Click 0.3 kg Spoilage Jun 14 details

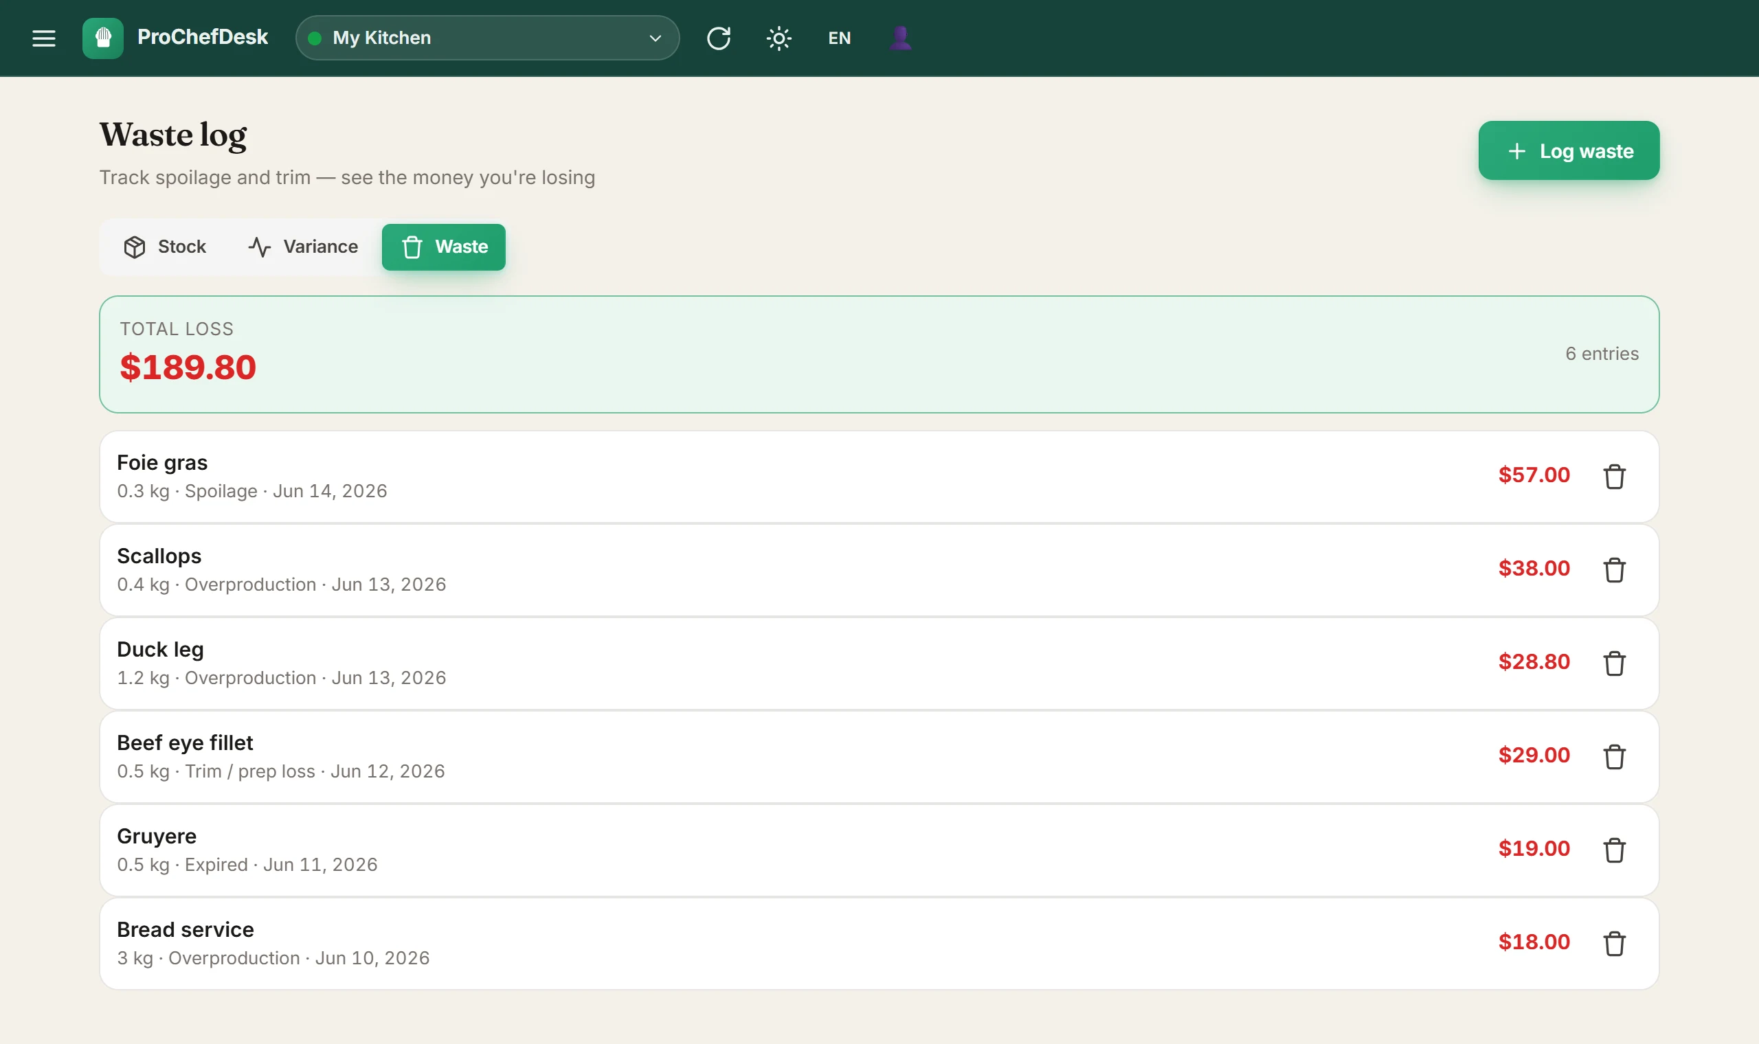(252, 491)
